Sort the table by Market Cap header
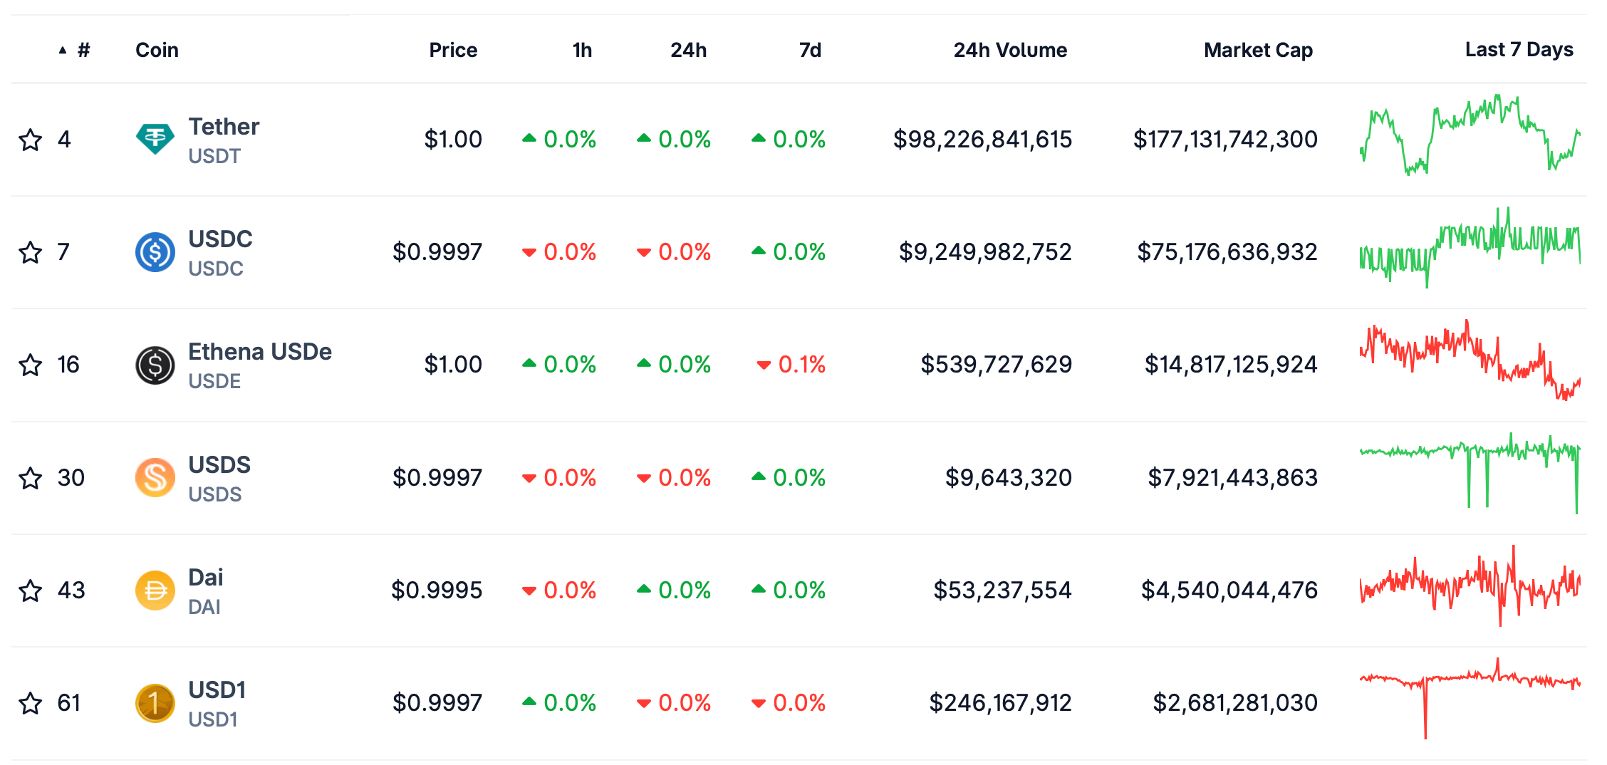The image size is (1607, 765). 1258,50
